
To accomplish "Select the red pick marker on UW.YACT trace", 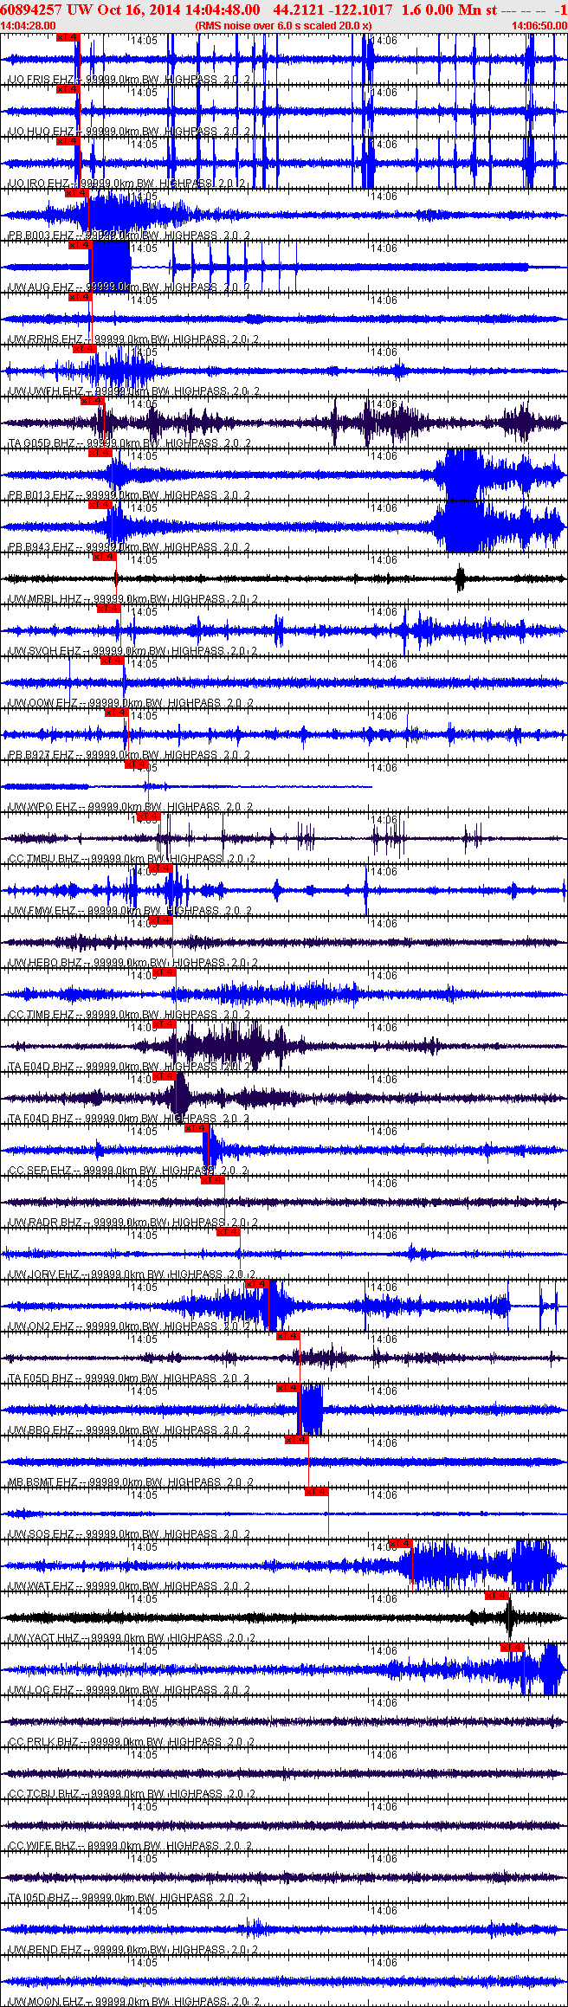I will pos(496,1595).
